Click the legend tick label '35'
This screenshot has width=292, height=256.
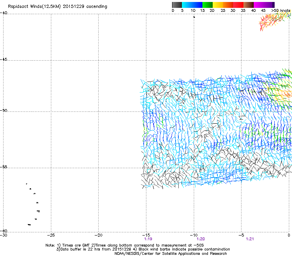point(243,11)
